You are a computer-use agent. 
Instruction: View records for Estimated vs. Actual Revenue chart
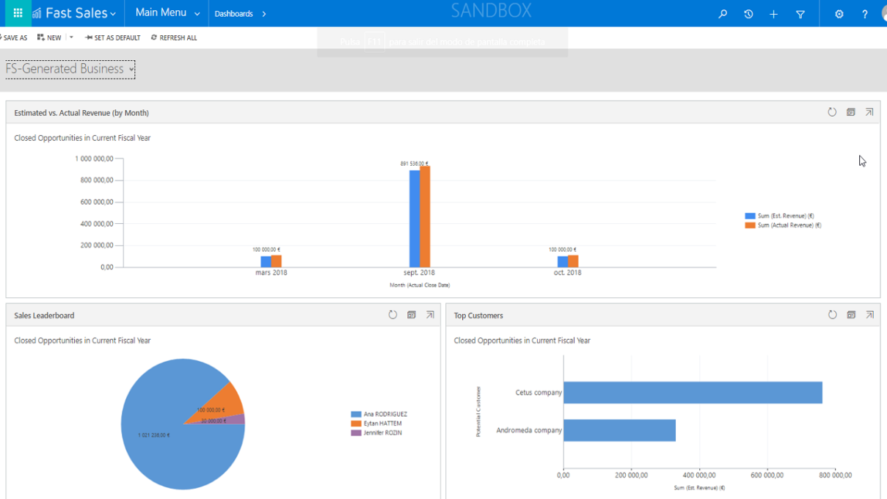tap(851, 112)
